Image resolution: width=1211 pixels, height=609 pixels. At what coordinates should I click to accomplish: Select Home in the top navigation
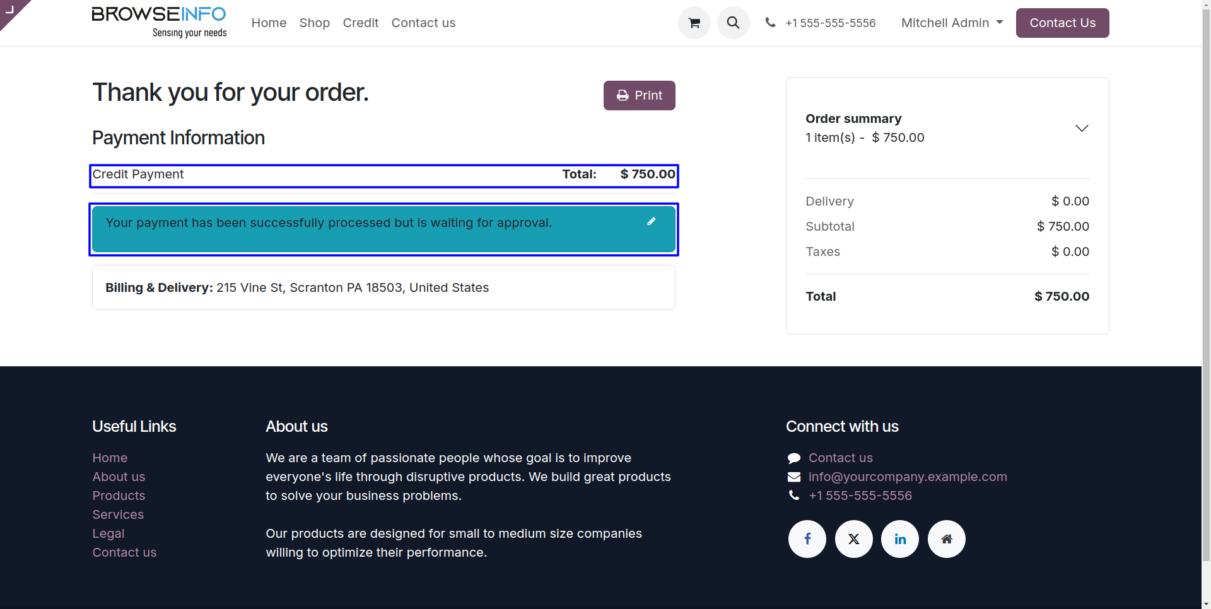pyautogui.click(x=269, y=23)
